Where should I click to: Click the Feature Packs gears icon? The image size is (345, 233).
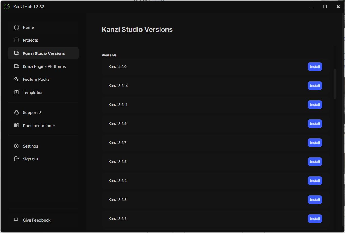click(17, 79)
